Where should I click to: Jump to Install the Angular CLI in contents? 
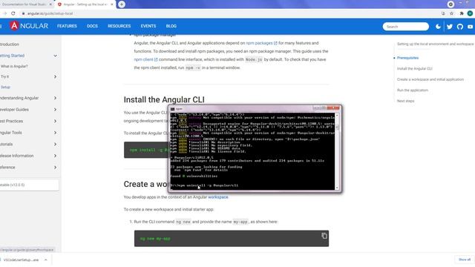pos(414,69)
